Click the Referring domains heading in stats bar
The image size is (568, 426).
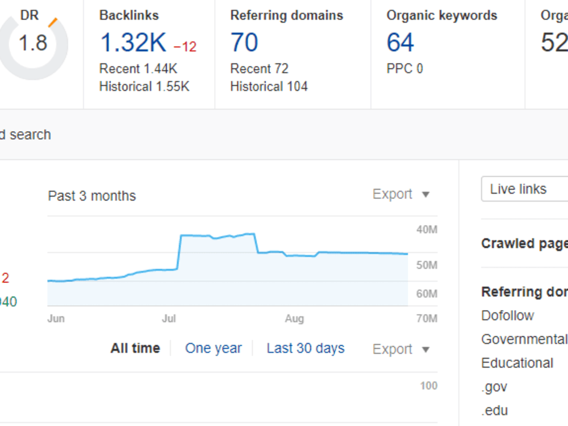pos(286,15)
